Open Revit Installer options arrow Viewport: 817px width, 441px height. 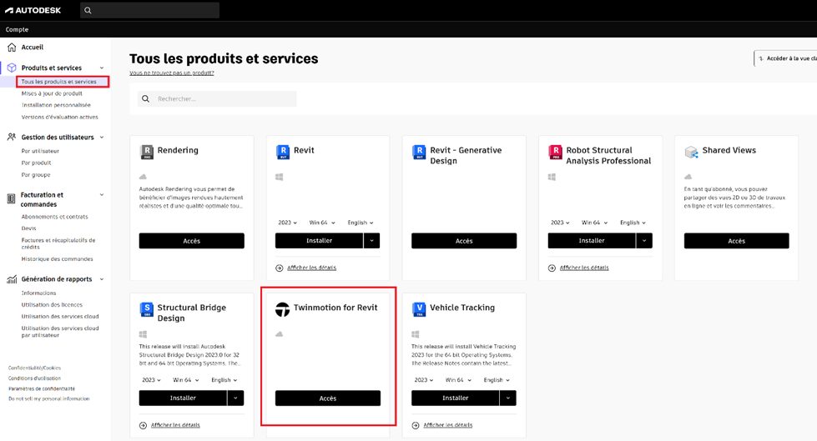click(371, 241)
